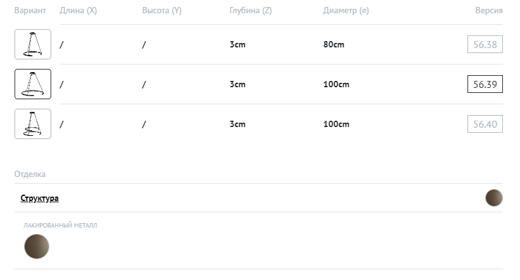
Task: Choose version 56.38
Action: coord(485,44)
